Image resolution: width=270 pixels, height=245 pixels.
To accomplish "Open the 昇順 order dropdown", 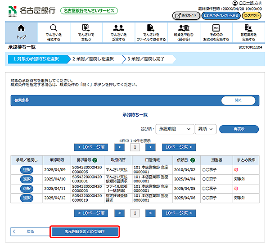I will (206, 129).
